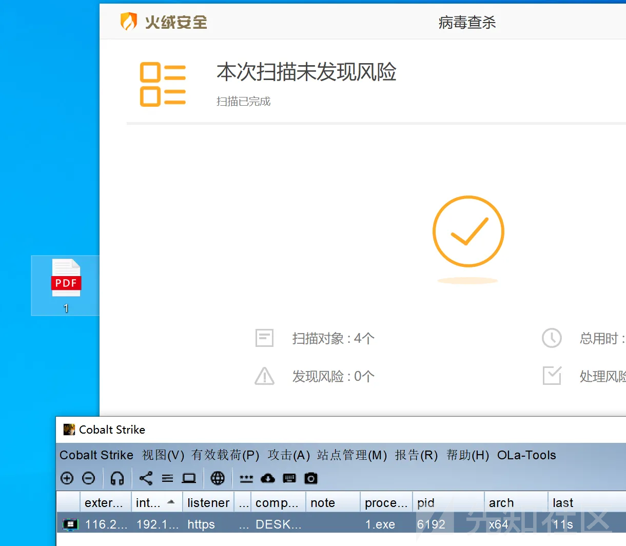Click the 发现风险 : 0个 text
Viewport: 626px width, 546px height.
[334, 376]
